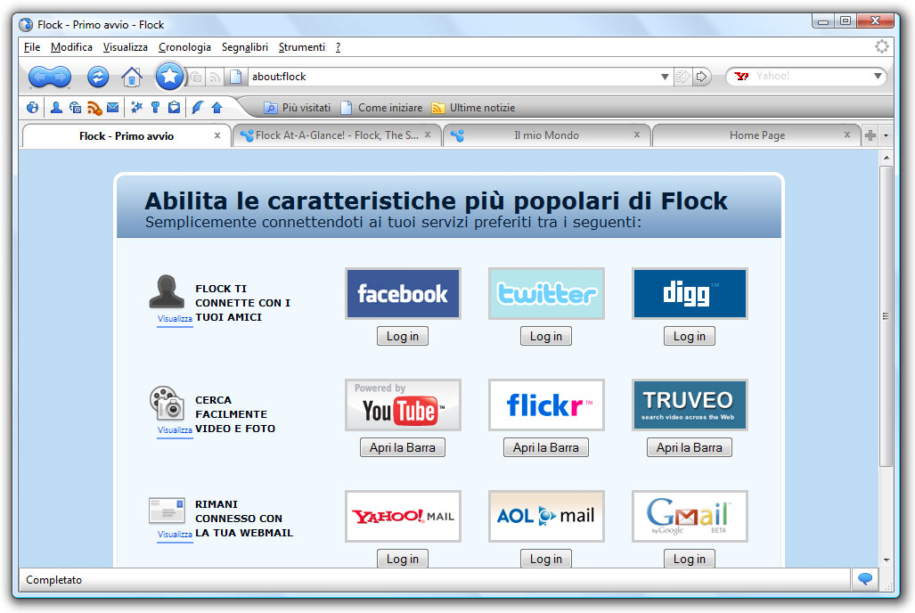Open the Favorites stars icon in Flock toolbar

[x=136, y=108]
